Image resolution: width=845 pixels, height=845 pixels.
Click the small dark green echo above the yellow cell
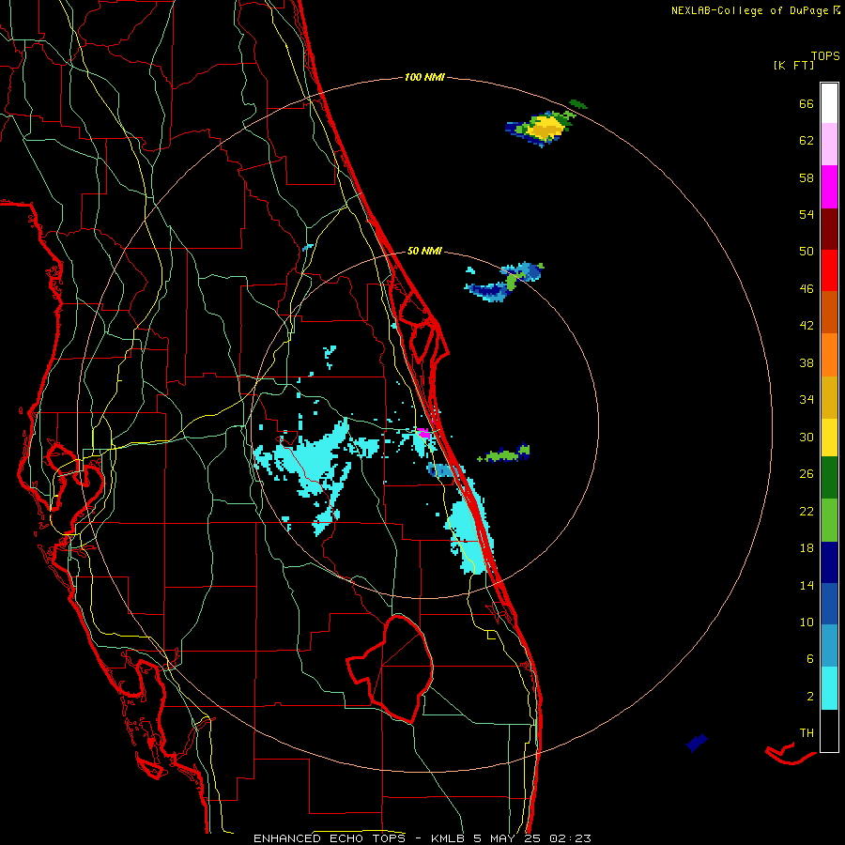pos(578,103)
